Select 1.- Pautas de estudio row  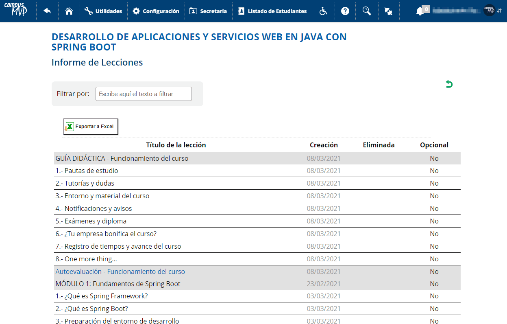tap(257, 171)
